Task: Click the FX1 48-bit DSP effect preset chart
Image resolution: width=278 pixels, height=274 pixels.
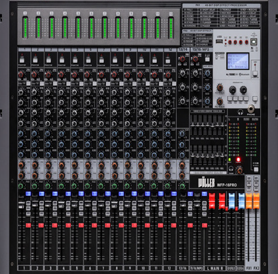Action: point(221,15)
